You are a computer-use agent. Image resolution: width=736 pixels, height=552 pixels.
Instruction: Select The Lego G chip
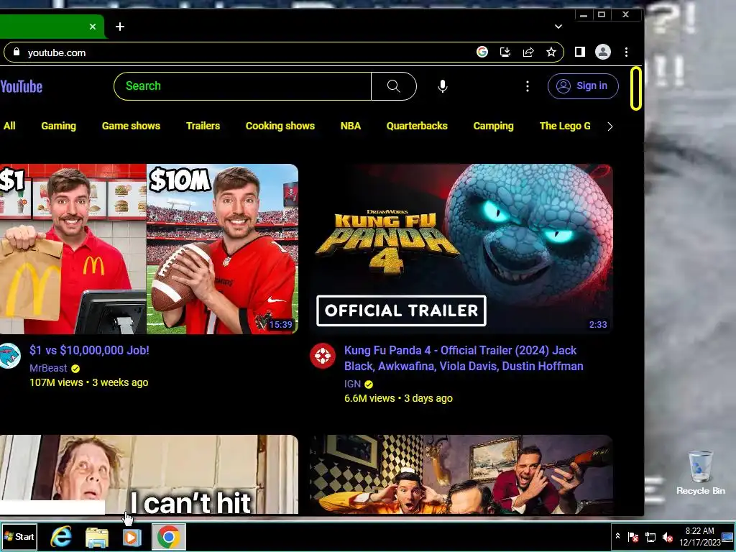click(565, 126)
